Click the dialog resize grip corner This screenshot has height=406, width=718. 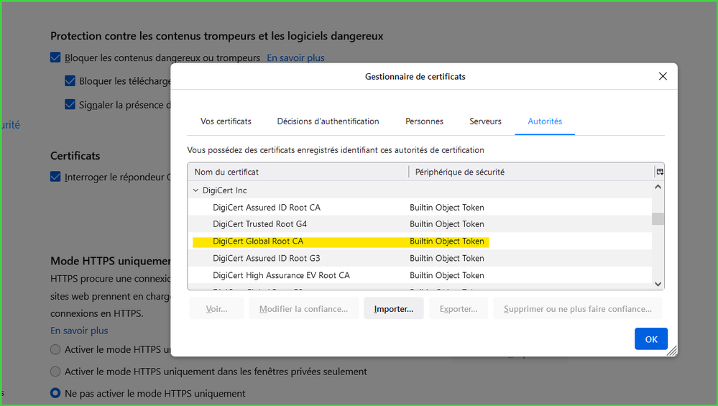[672, 351]
